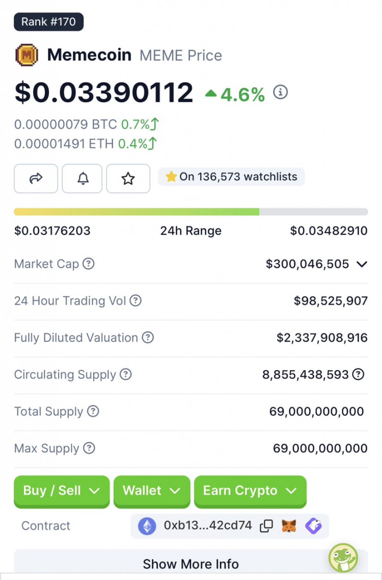382x580 pixels.
Task: Open help icon beside Circulating Supply label
Action: pos(126,374)
